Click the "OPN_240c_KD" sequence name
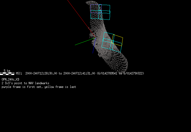Image resolution: width=191 pixels, height=132 pixels. click(11, 79)
